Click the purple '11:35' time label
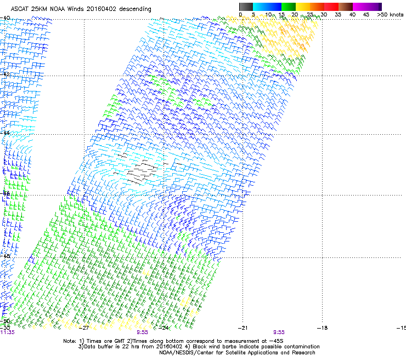This screenshot has width=406, height=356. (x=7, y=332)
